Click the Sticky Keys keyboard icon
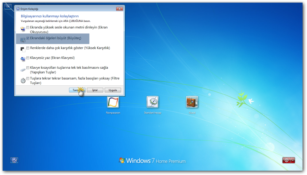Viewport: 307px width, 175px height. pos(23,70)
